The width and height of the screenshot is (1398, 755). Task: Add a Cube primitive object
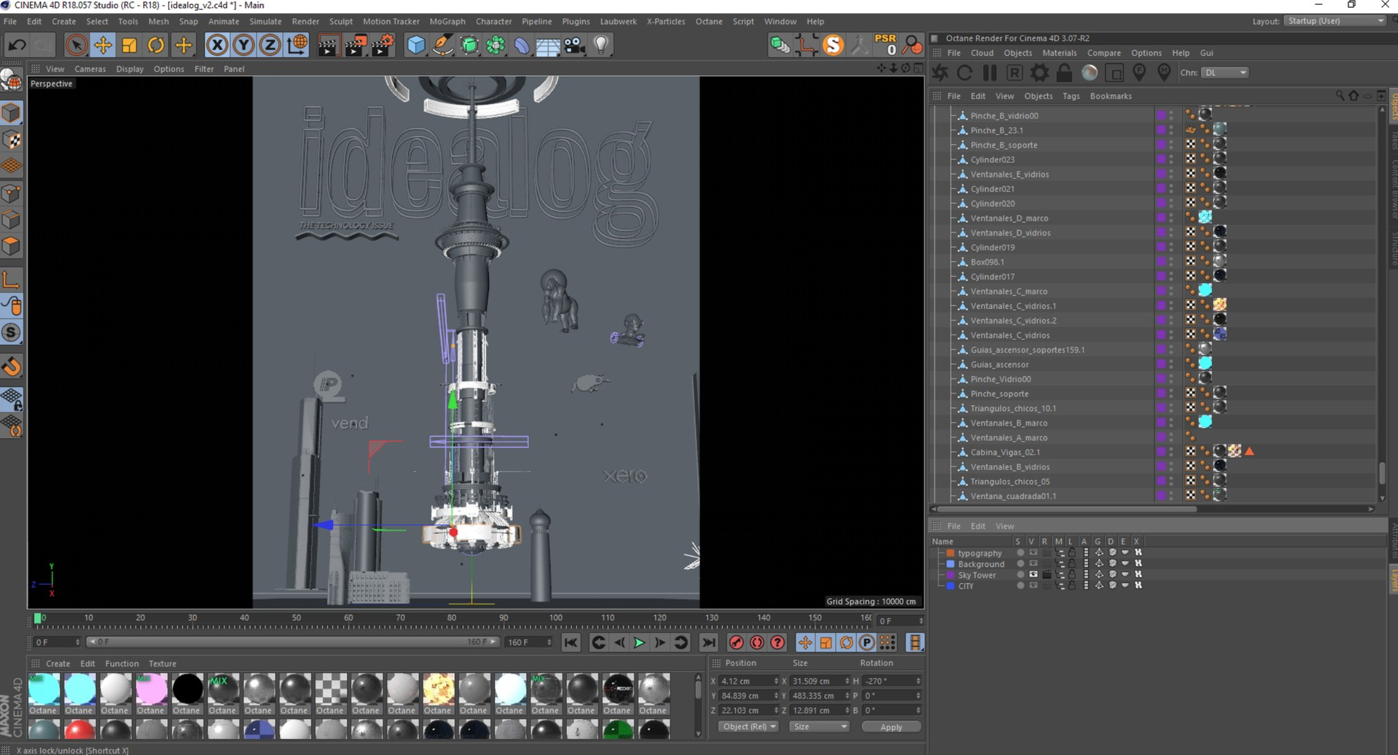point(416,45)
